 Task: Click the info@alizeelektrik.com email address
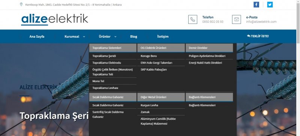point(261,22)
